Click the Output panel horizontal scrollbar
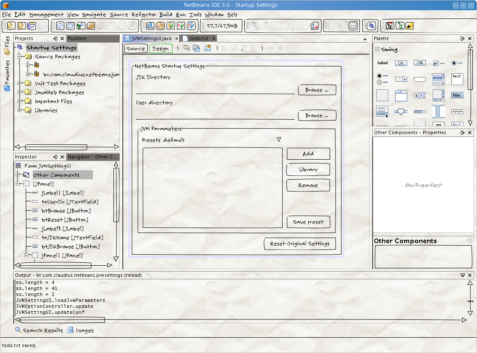The image size is (477, 353). (241, 320)
